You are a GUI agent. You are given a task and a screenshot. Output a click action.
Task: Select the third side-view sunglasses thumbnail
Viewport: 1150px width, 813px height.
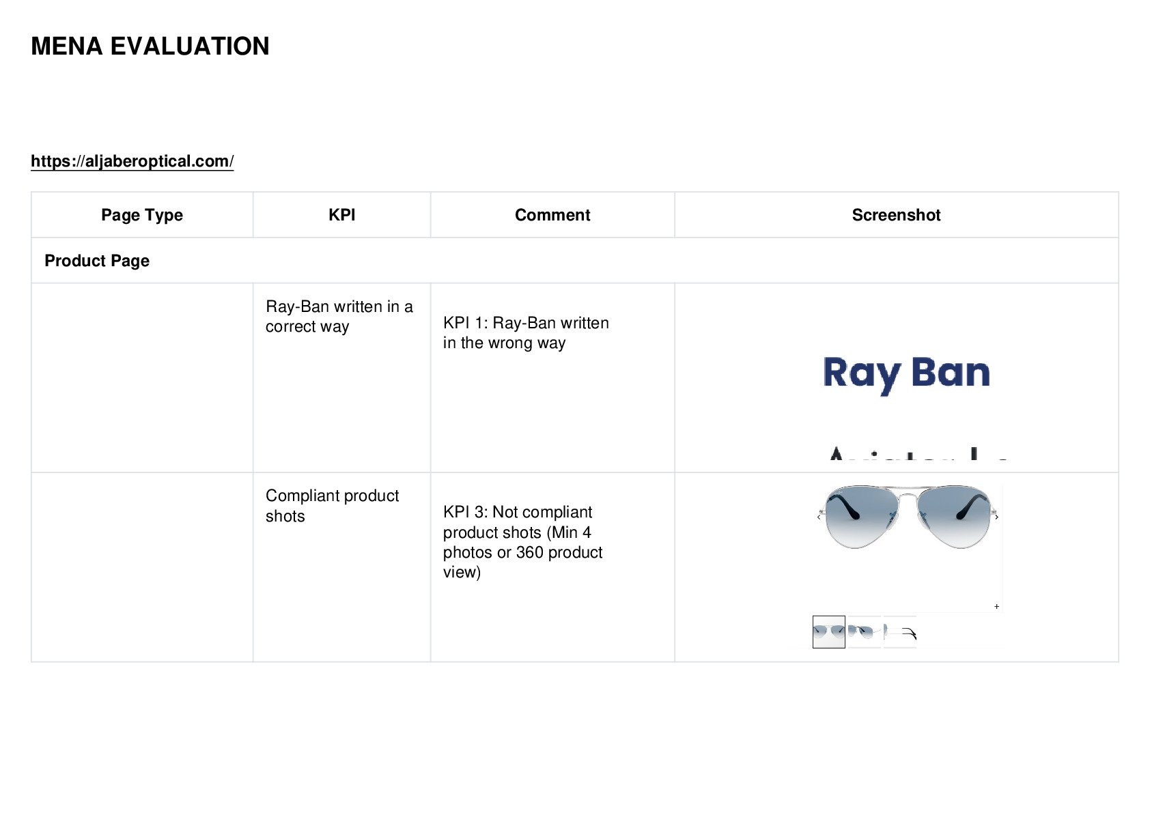pos(900,632)
